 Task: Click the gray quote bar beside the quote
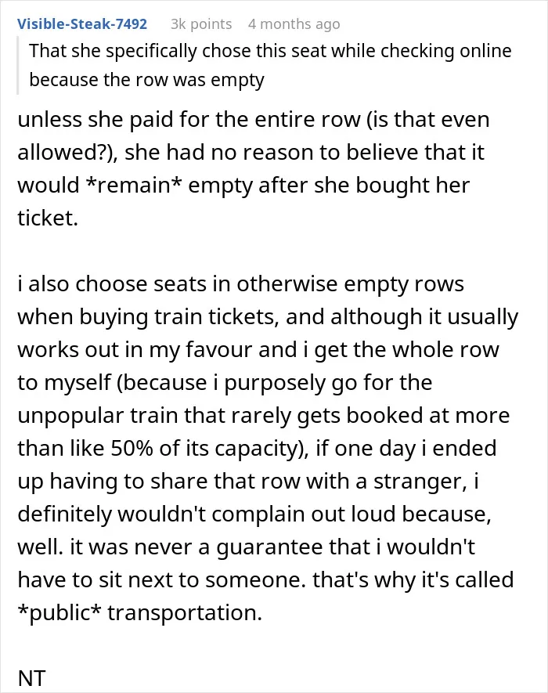coord(18,66)
